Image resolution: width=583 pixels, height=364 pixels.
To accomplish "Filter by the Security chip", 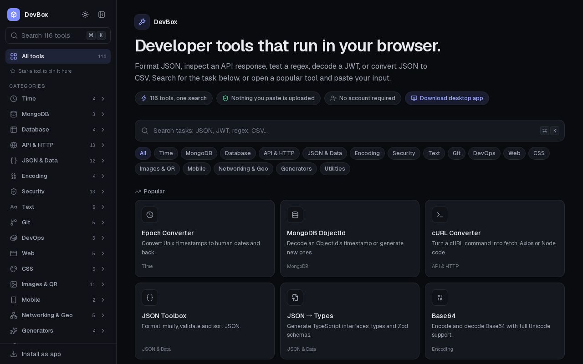I will coord(404,153).
